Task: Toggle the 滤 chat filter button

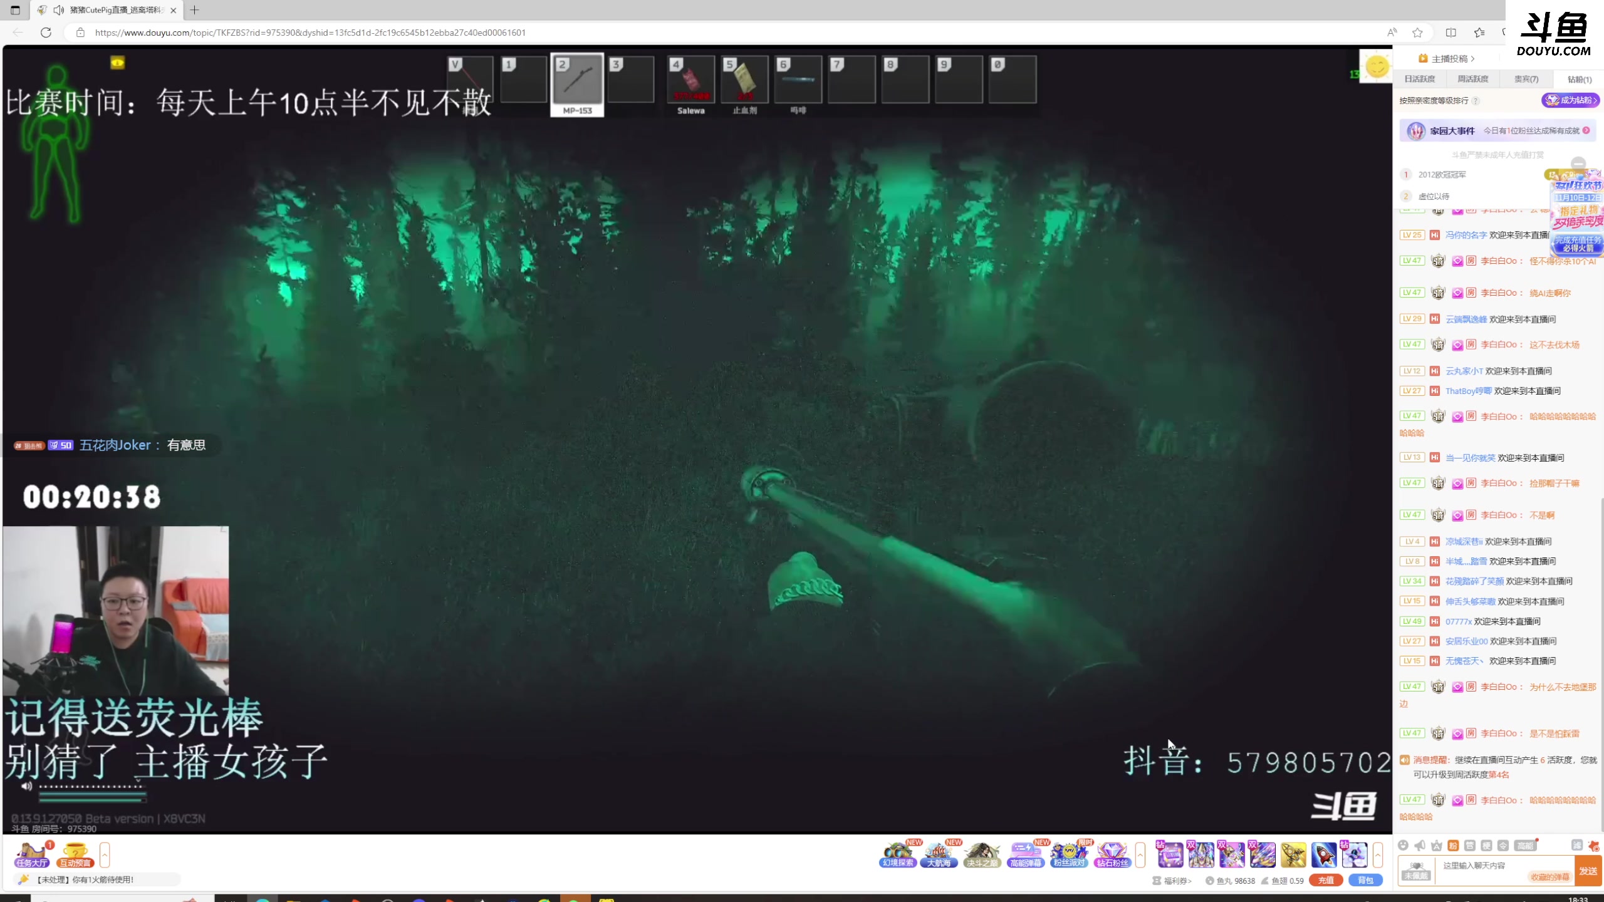Action: (x=1577, y=845)
